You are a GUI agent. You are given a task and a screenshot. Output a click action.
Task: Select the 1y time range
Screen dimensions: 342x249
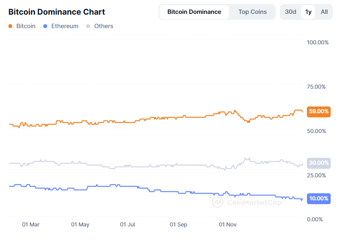(x=308, y=12)
